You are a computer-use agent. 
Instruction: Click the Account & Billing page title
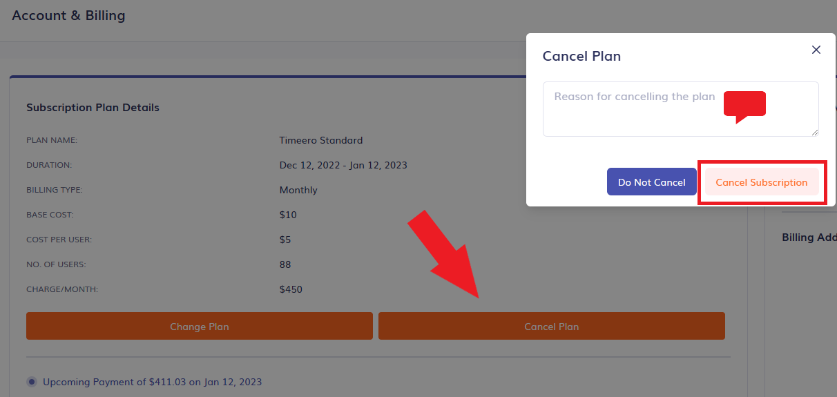click(68, 15)
